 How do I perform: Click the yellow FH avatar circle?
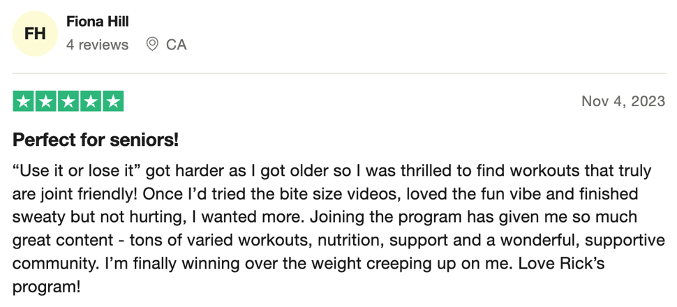click(x=35, y=33)
